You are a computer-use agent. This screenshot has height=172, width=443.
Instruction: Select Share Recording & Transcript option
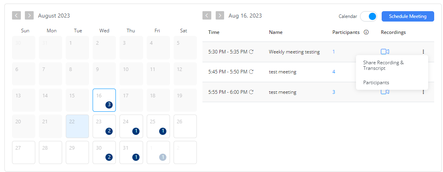coord(383,65)
